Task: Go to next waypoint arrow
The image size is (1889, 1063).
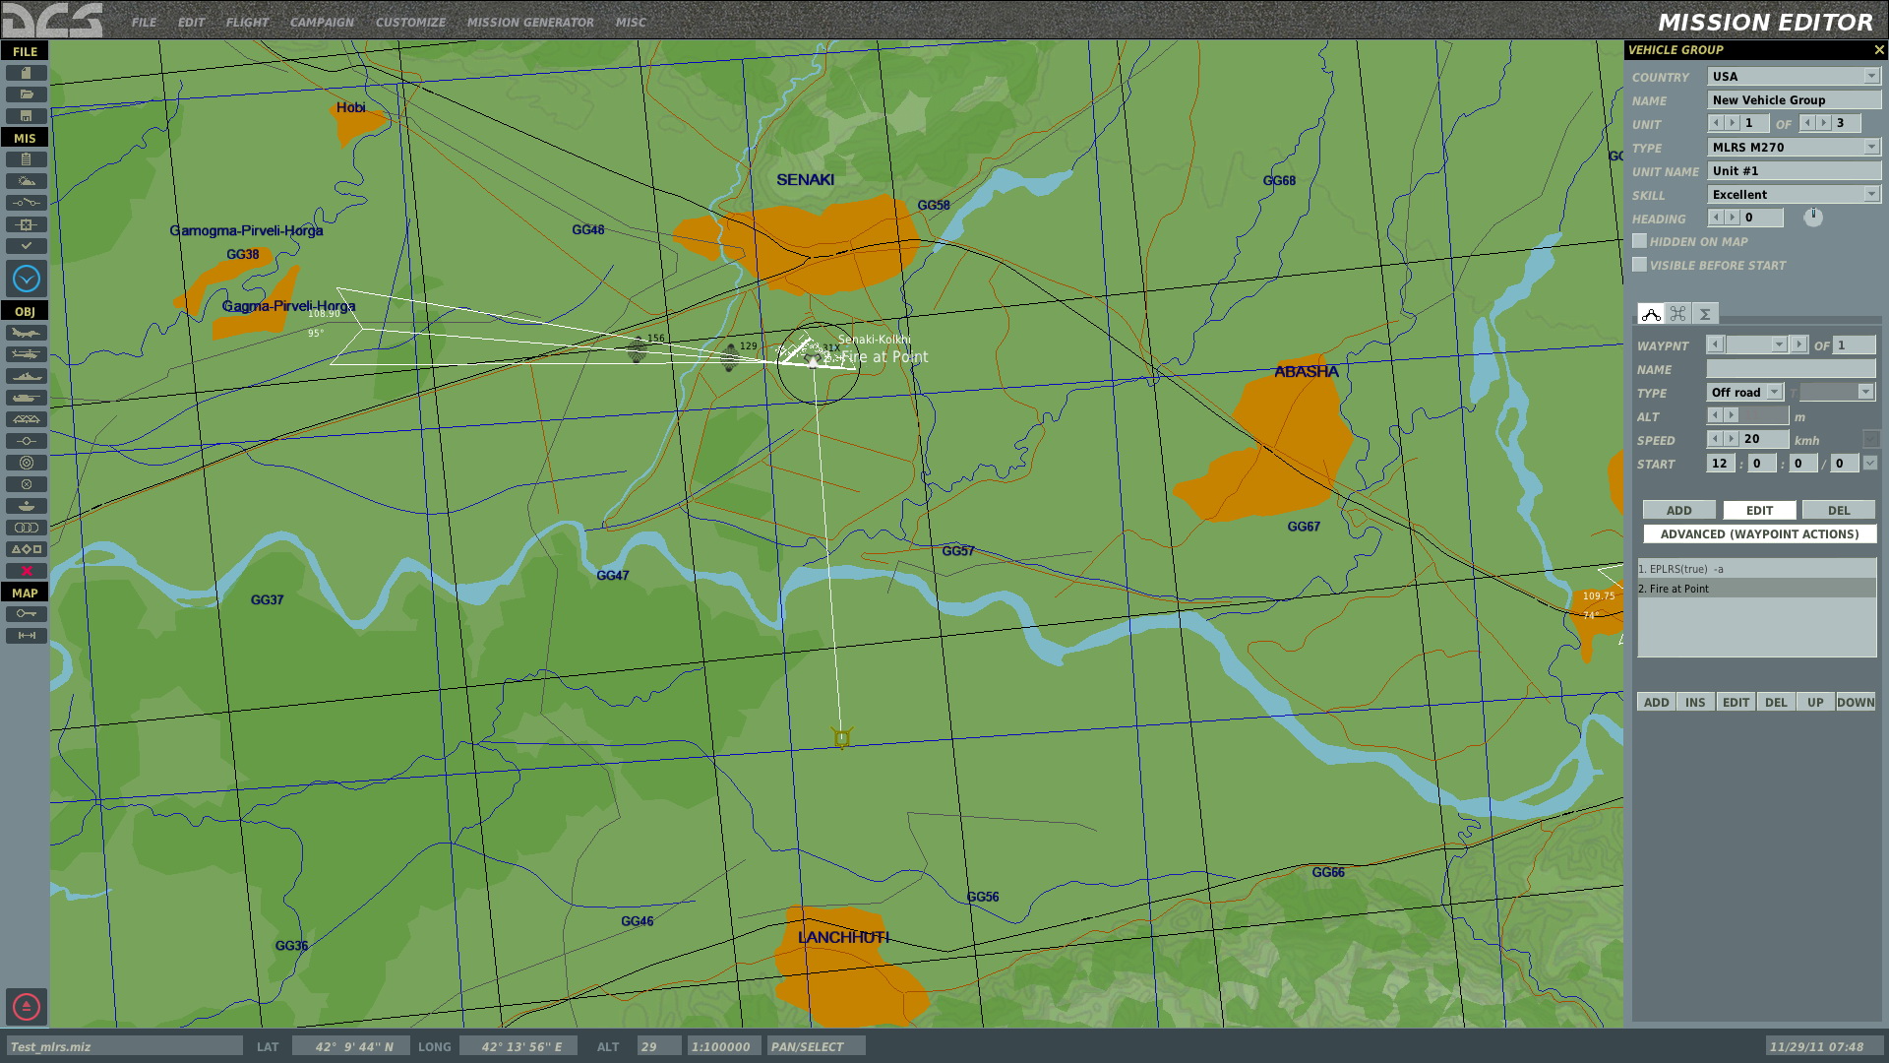Action: click(x=1799, y=344)
